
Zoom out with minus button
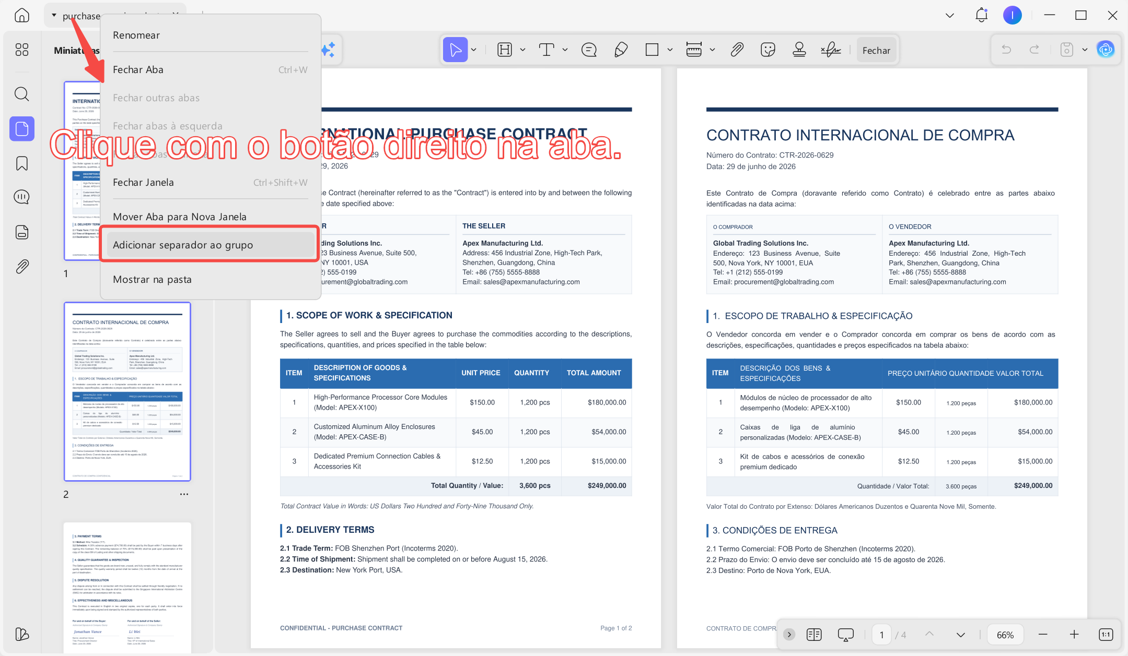pyautogui.click(x=1043, y=635)
